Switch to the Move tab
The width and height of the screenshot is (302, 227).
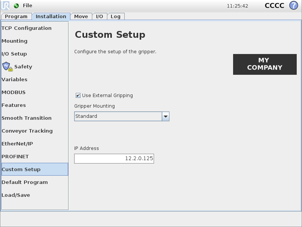[81, 16]
